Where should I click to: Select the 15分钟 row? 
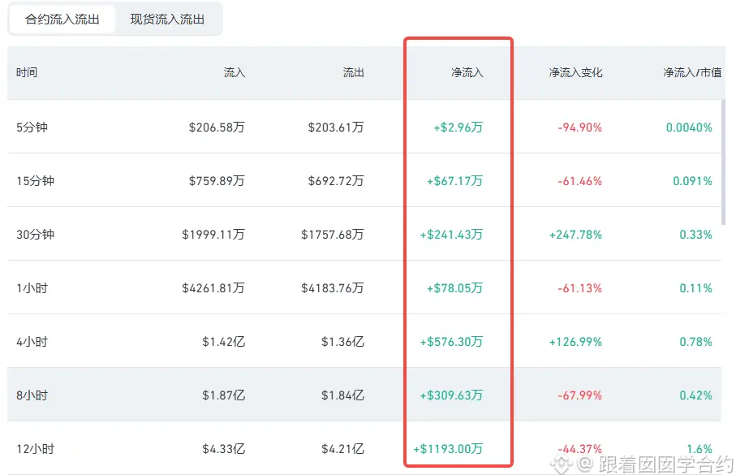(364, 180)
